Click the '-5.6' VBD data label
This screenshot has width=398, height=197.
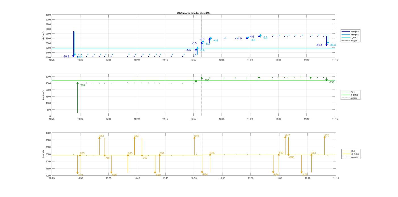pos(202,39)
